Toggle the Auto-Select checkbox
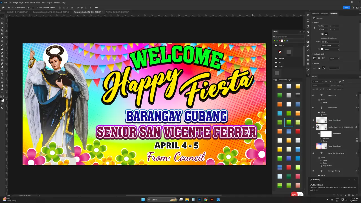Image resolution: width=361 pixels, height=203 pixels. tap(16, 8)
